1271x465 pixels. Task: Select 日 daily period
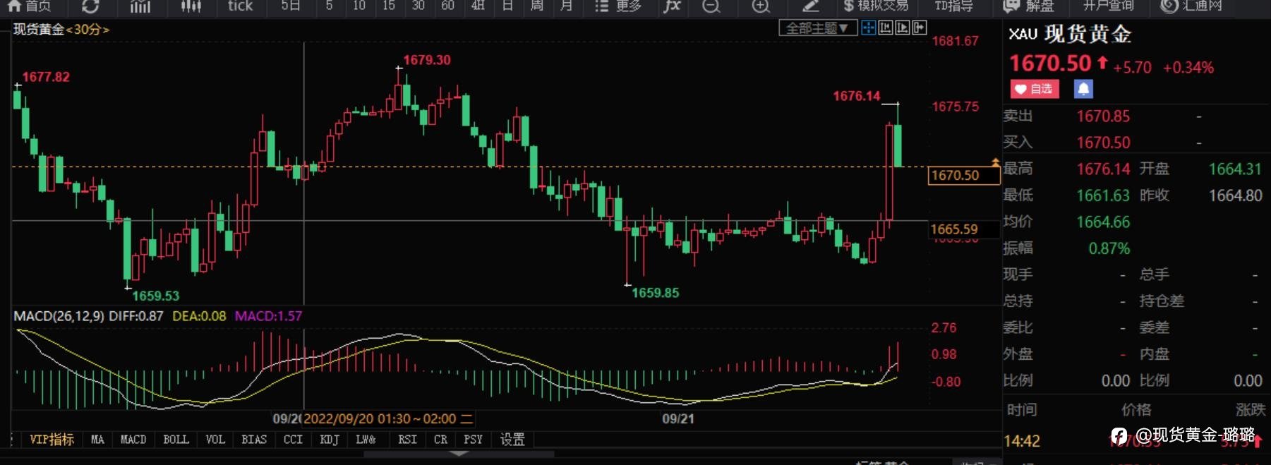[507, 6]
